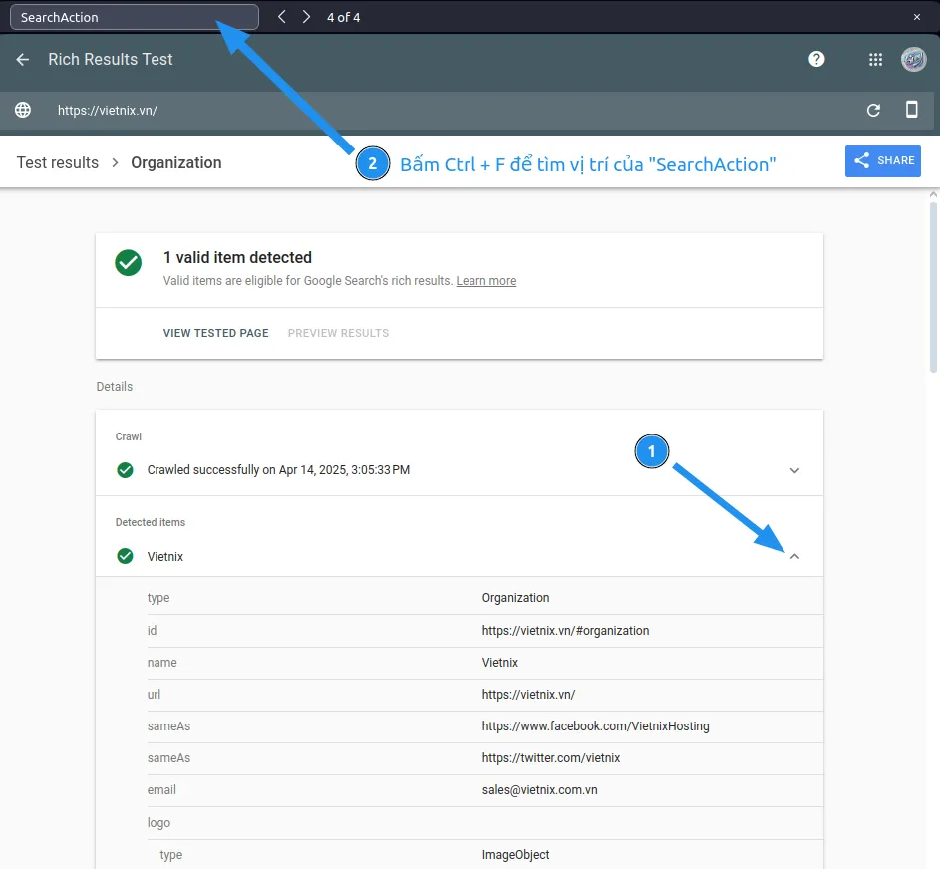
Task: Click the page vertical scrollbar
Action: 933,288
